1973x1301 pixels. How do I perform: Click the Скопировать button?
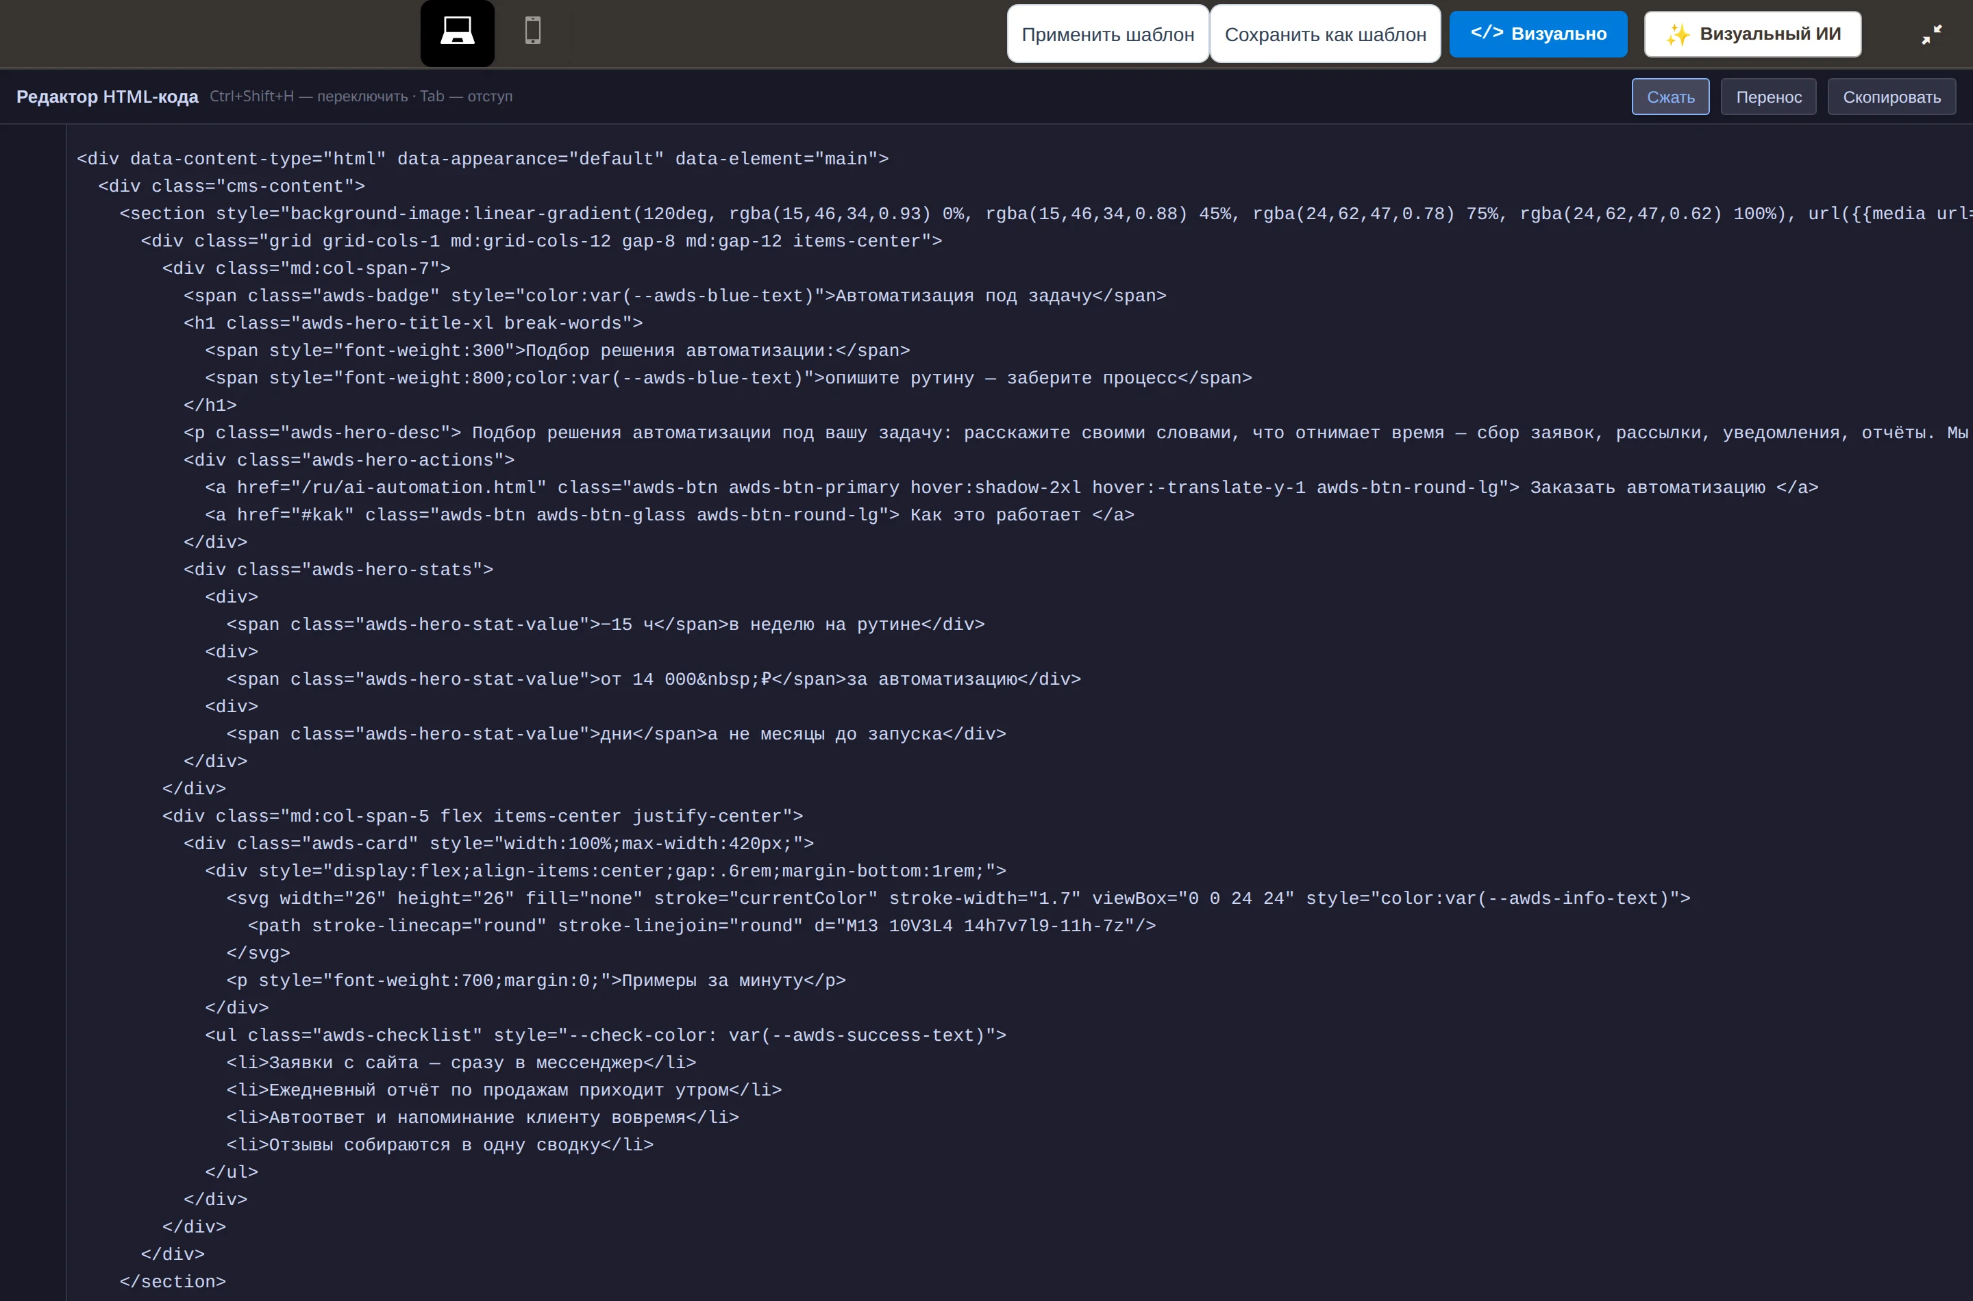point(1891,97)
